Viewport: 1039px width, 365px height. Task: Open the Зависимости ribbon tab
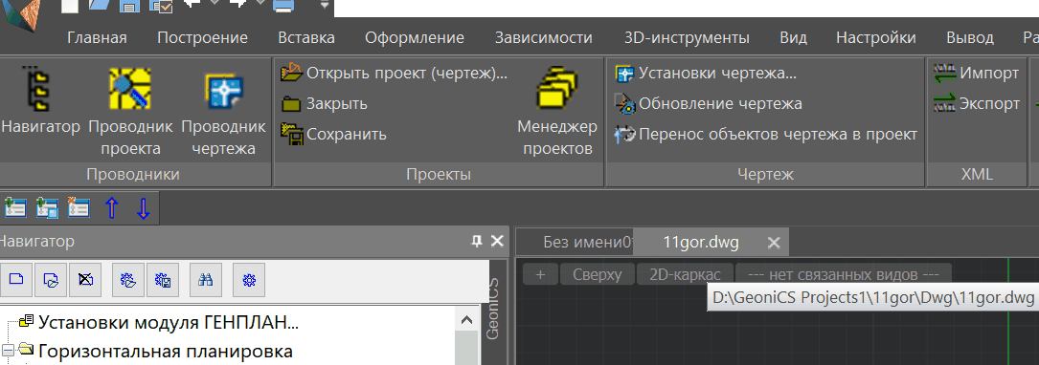tap(543, 37)
